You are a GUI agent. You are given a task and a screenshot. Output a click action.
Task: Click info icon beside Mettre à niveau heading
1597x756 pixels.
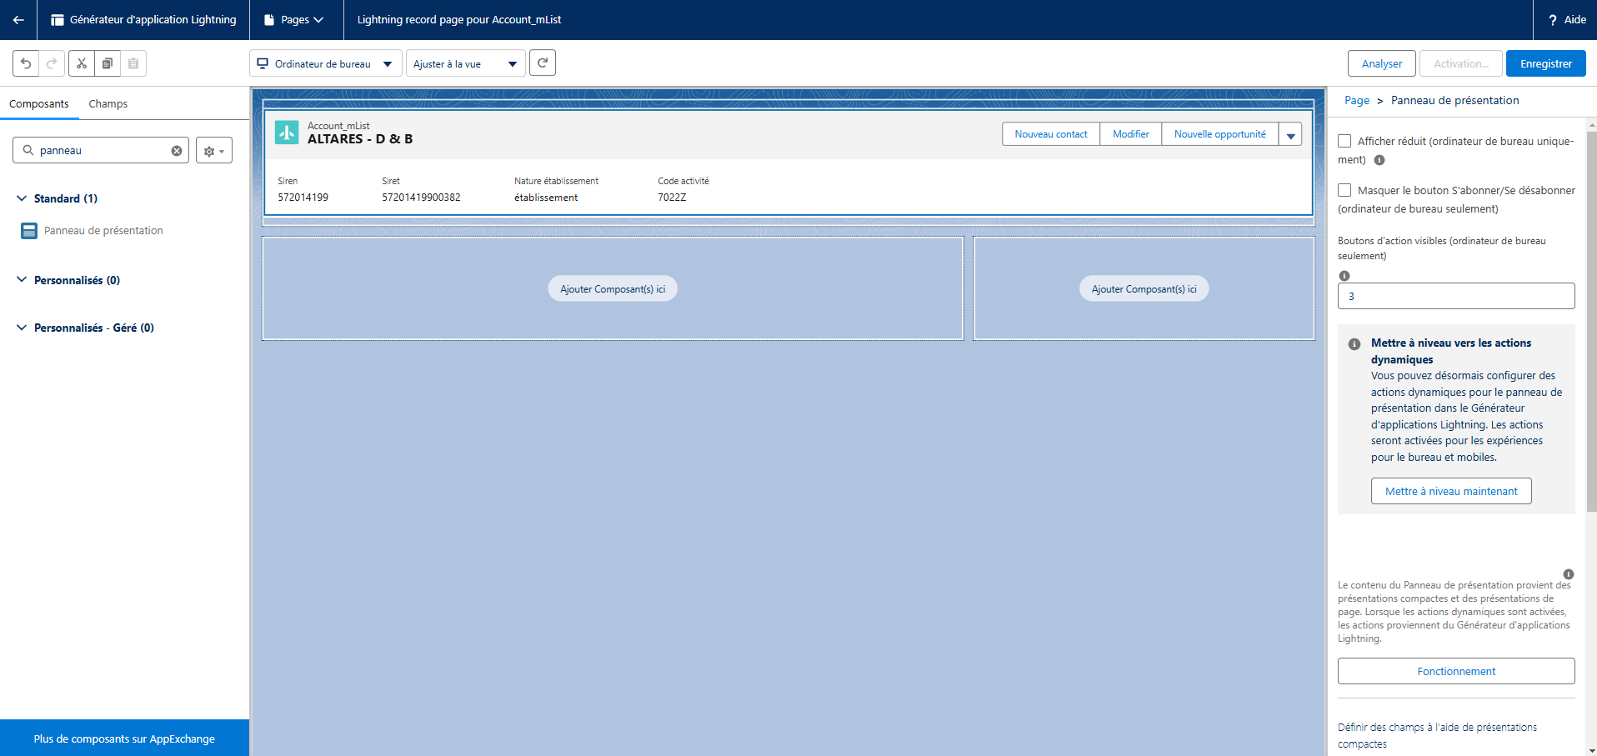[1354, 343]
